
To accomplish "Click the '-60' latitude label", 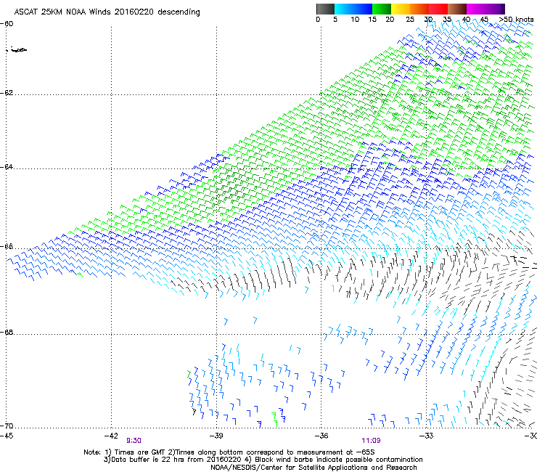I will [7, 24].
